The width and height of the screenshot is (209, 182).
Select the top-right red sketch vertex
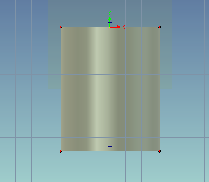[x=160, y=27]
